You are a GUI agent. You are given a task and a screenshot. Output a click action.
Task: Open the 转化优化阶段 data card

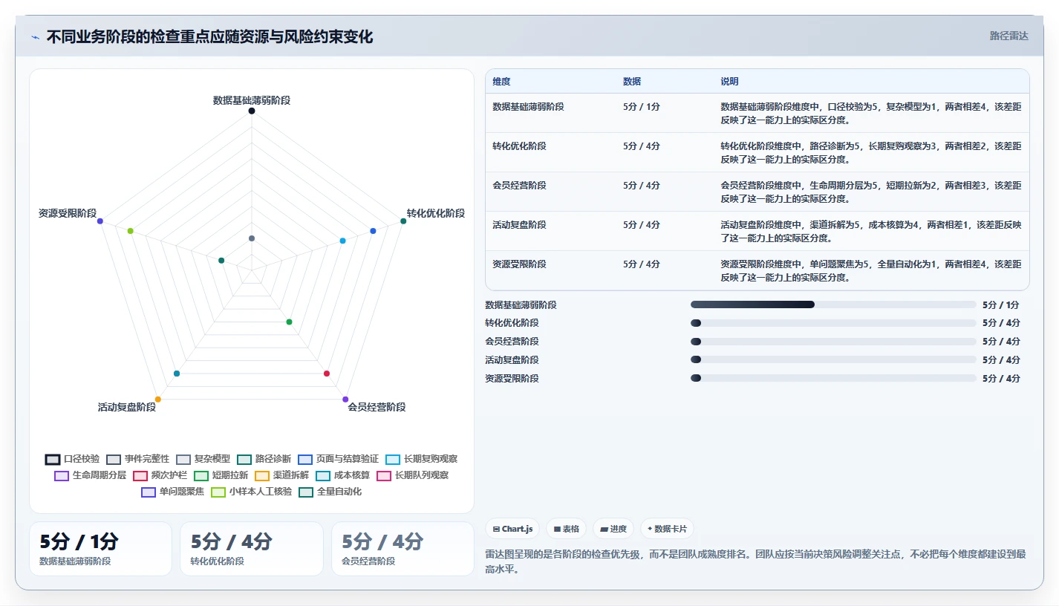click(251, 549)
